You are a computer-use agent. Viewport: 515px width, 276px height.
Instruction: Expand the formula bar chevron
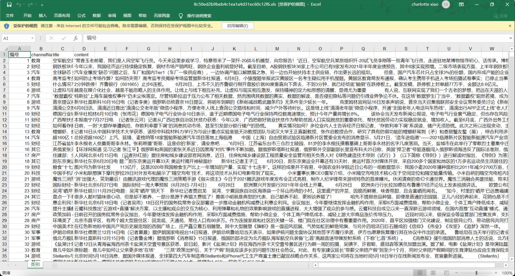[x=511, y=38]
